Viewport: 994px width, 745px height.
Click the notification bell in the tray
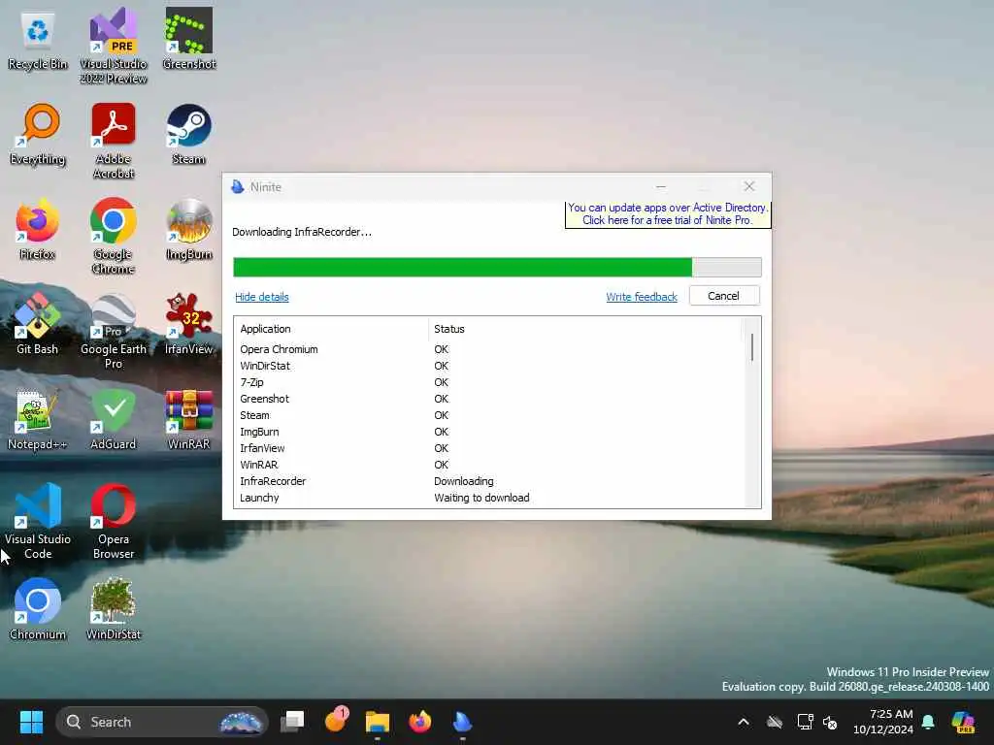pos(928,722)
